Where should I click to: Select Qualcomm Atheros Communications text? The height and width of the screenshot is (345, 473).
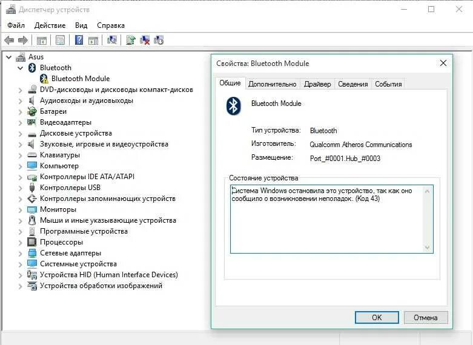pyautogui.click(x=361, y=145)
